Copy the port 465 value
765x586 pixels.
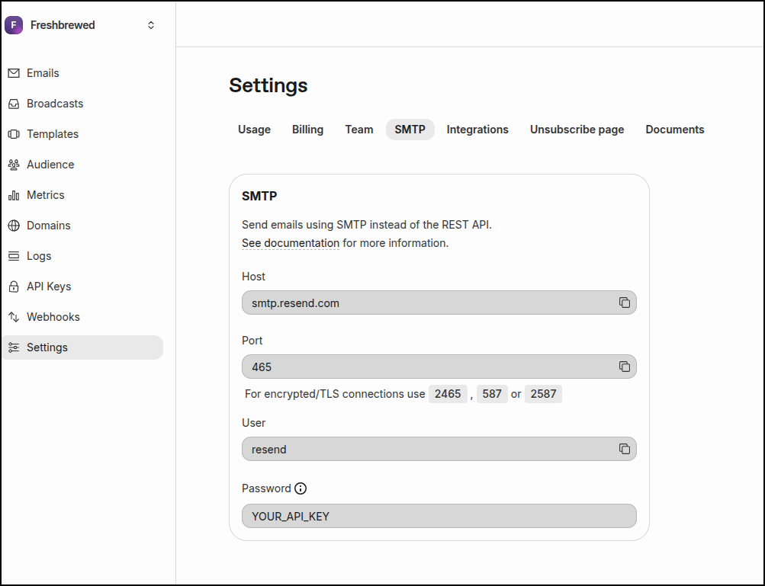click(x=624, y=367)
